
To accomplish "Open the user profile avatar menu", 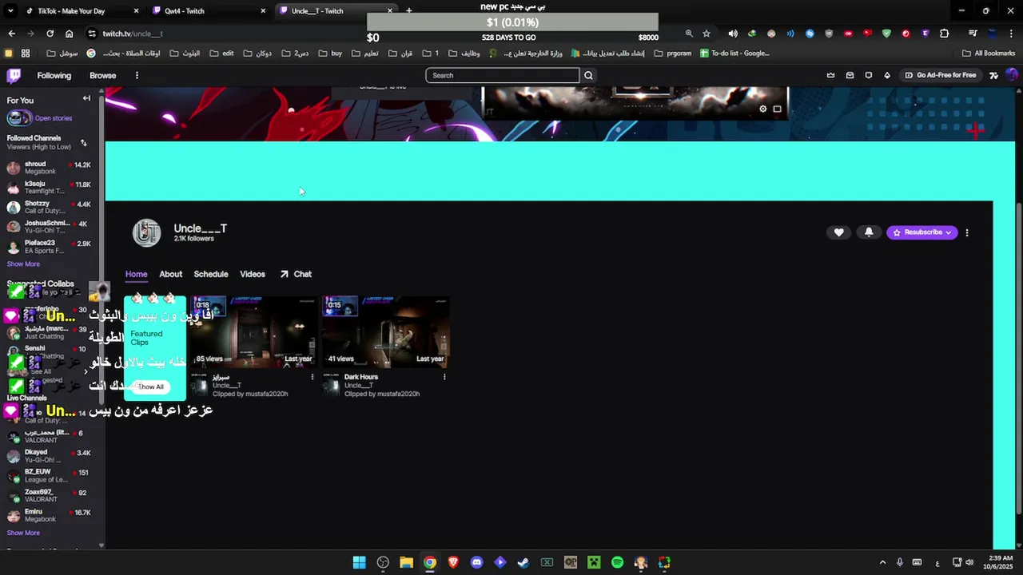I will click(1012, 75).
